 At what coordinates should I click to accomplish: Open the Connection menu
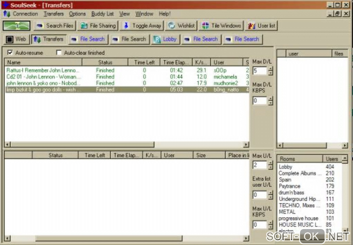[25, 14]
